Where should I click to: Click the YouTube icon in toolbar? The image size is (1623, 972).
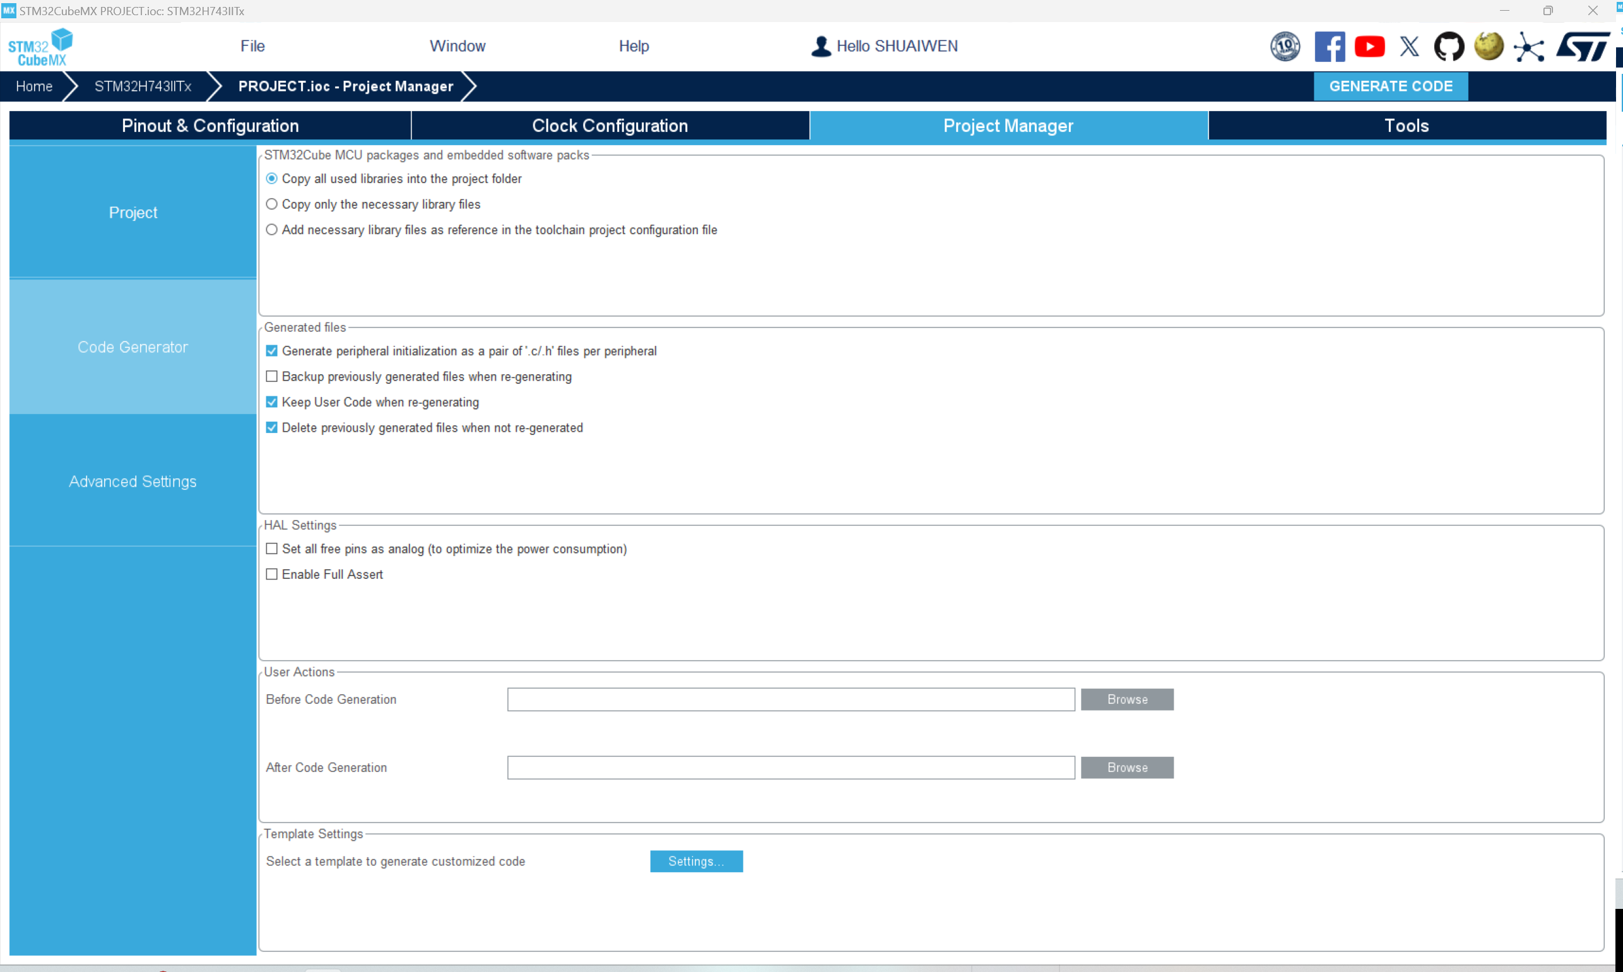(x=1370, y=46)
